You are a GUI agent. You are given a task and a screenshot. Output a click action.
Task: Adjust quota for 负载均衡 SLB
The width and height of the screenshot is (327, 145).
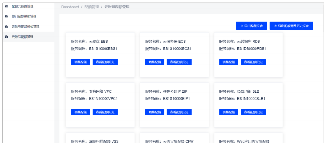[228, 112]
